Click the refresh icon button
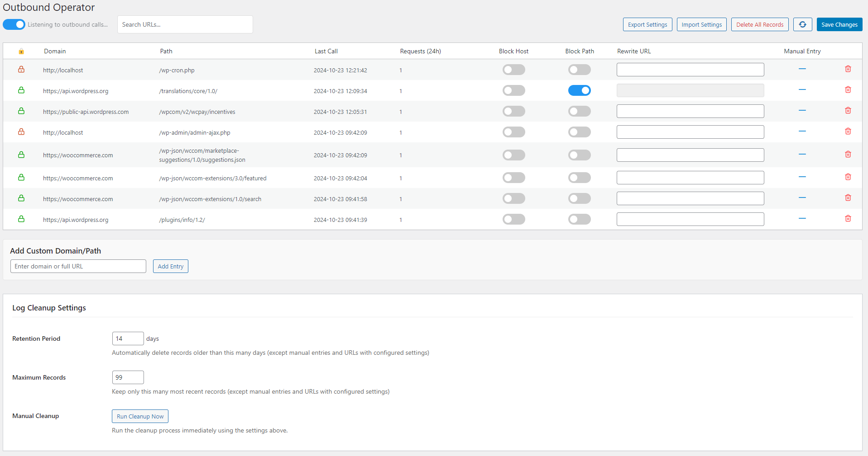Image resolution: width=868 pixels, height=456 pixels. pos(802,24)
